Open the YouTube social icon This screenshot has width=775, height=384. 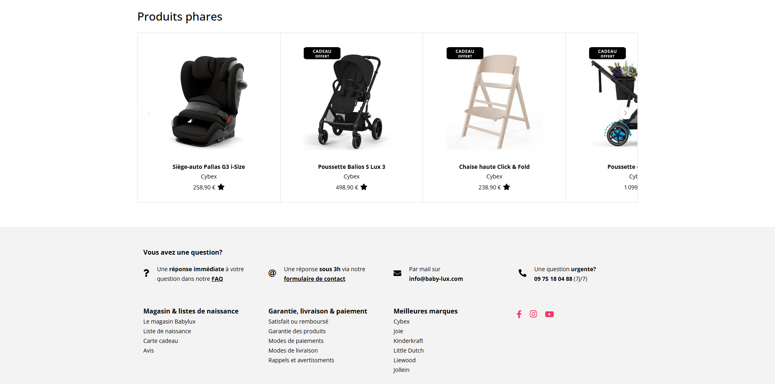[549, 314]
